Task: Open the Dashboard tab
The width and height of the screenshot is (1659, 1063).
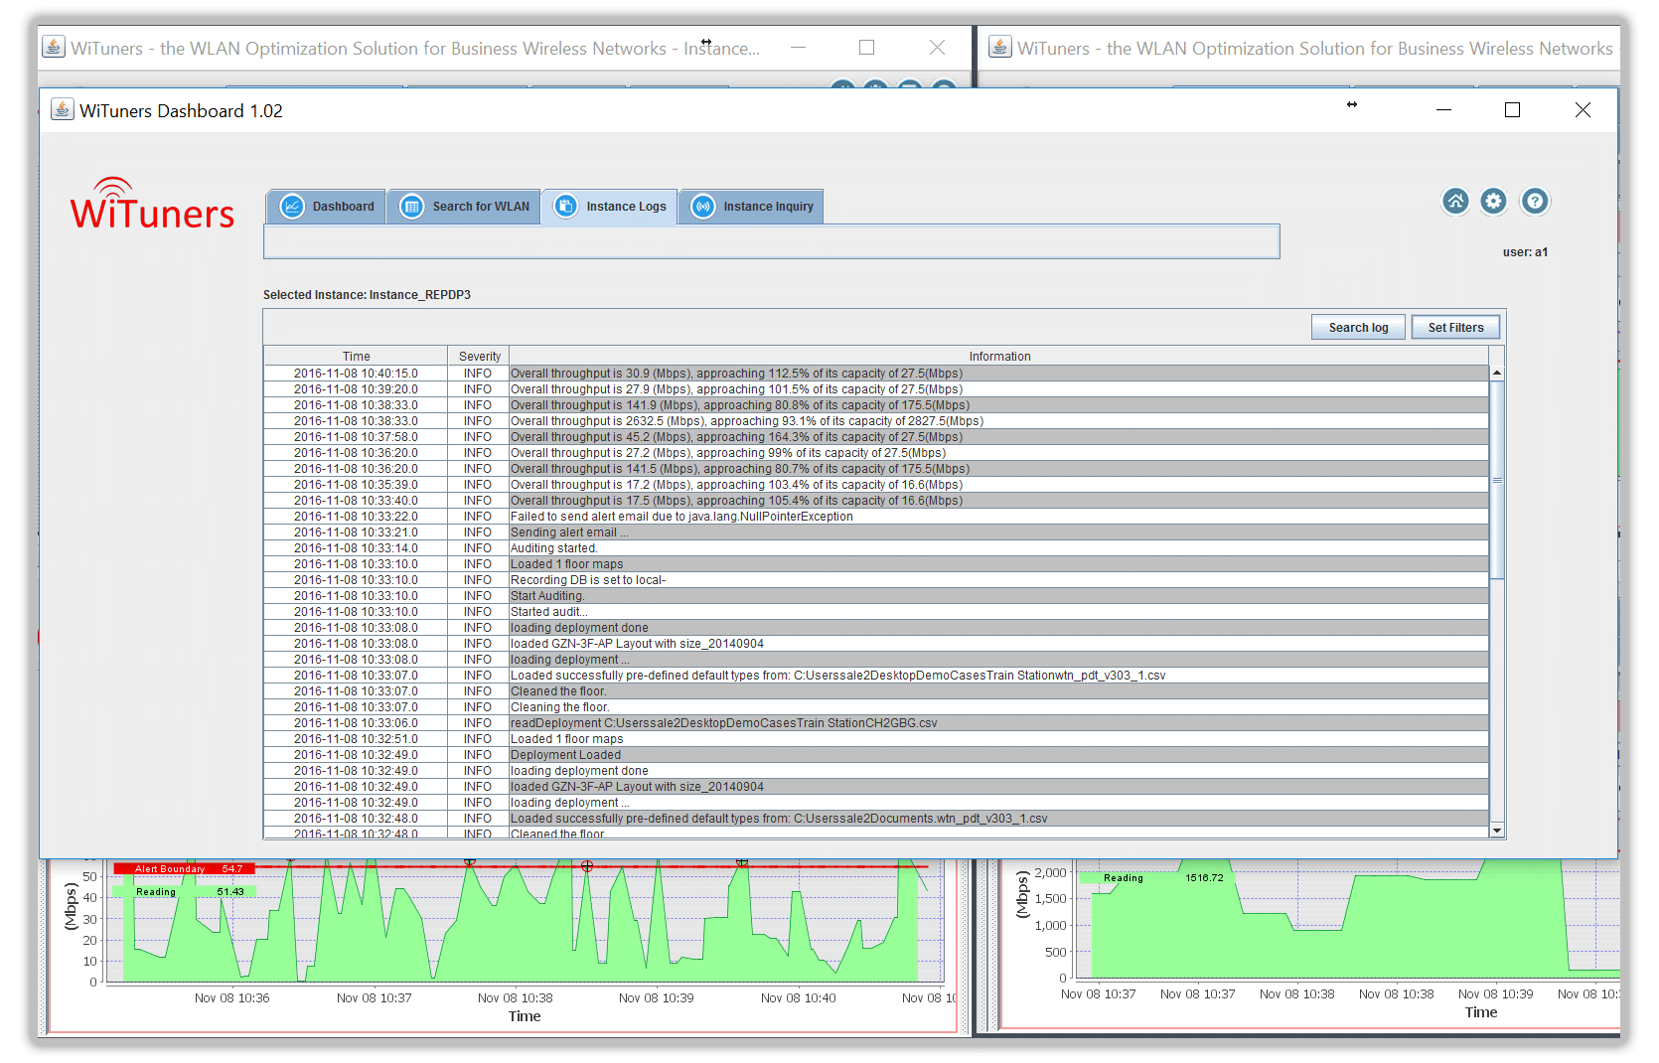Action: coord(327,207)
